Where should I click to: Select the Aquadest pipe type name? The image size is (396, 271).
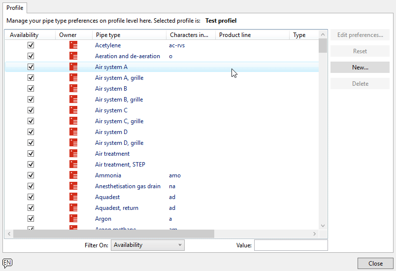(107, 197)
